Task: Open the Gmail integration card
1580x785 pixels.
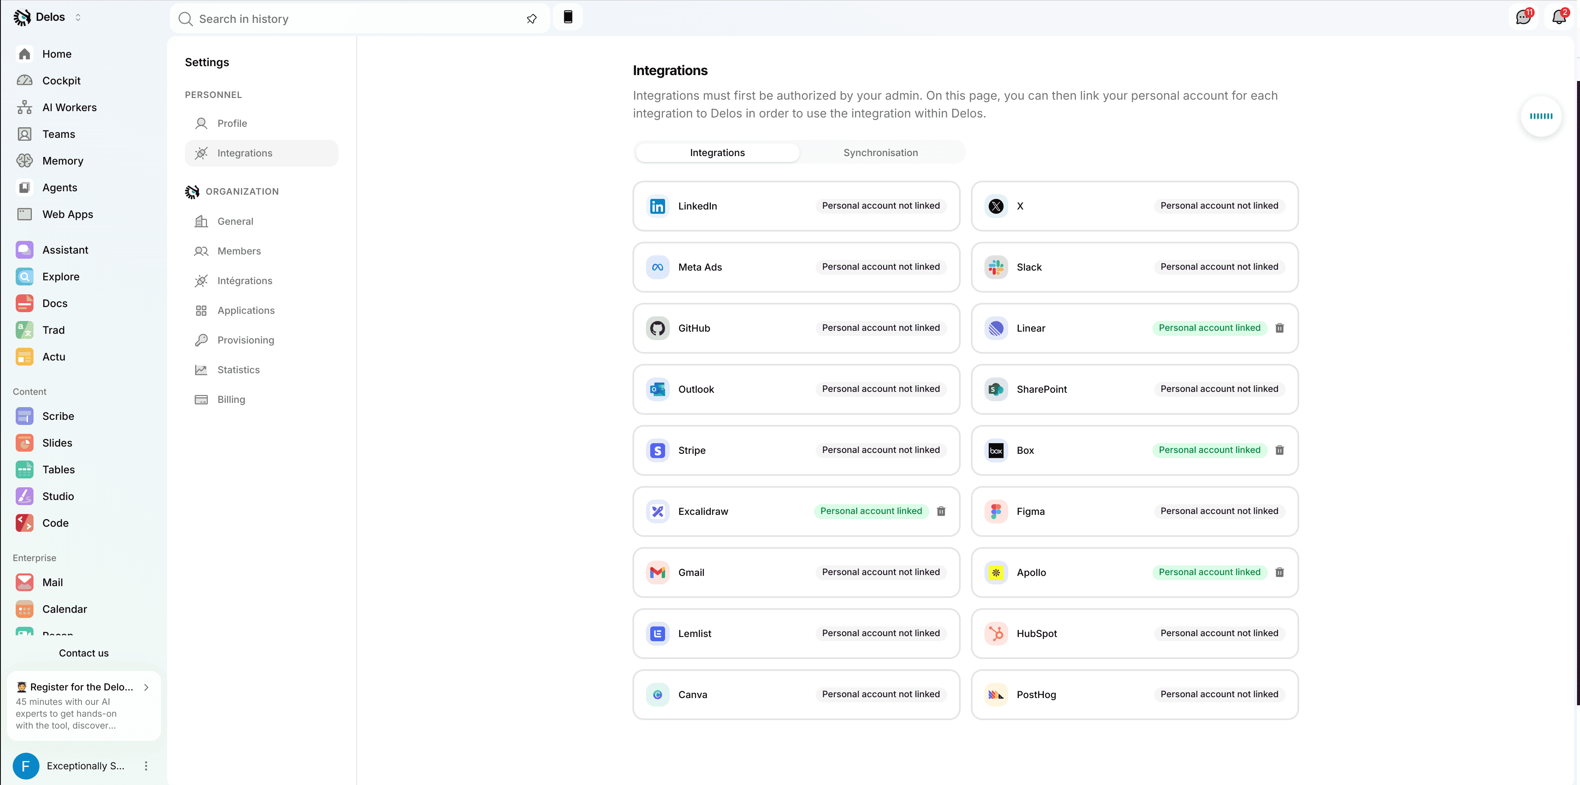Action: click(x=796, y=572)
